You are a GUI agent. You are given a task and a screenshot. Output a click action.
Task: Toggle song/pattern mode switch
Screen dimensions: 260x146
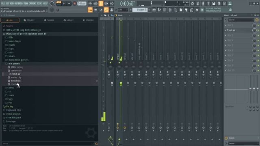58,3
